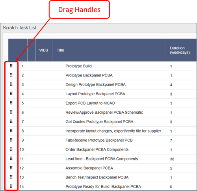Select 'Fab/Receive Prototype Backpanel PCB' title
Image resolution: width=197 pixels, height=191 pixels.
[x=99, y=140]
